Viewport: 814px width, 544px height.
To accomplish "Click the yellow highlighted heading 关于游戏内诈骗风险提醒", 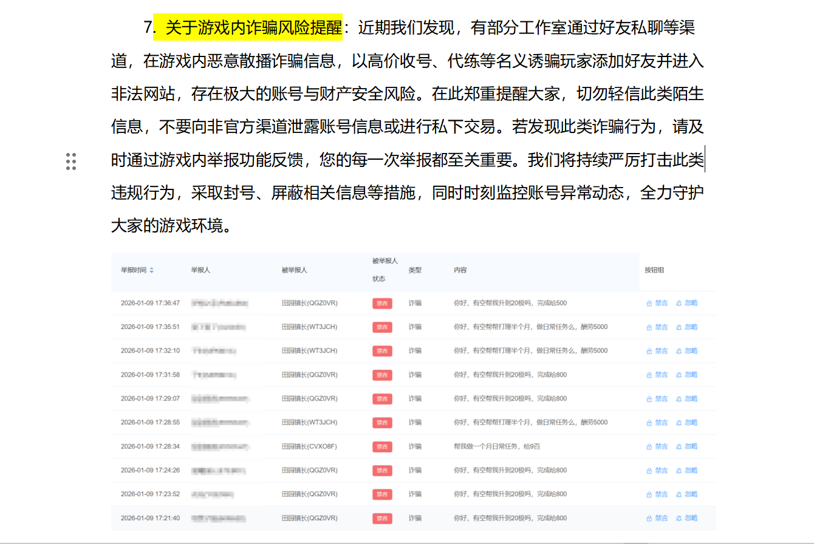I will coord(254,27).
